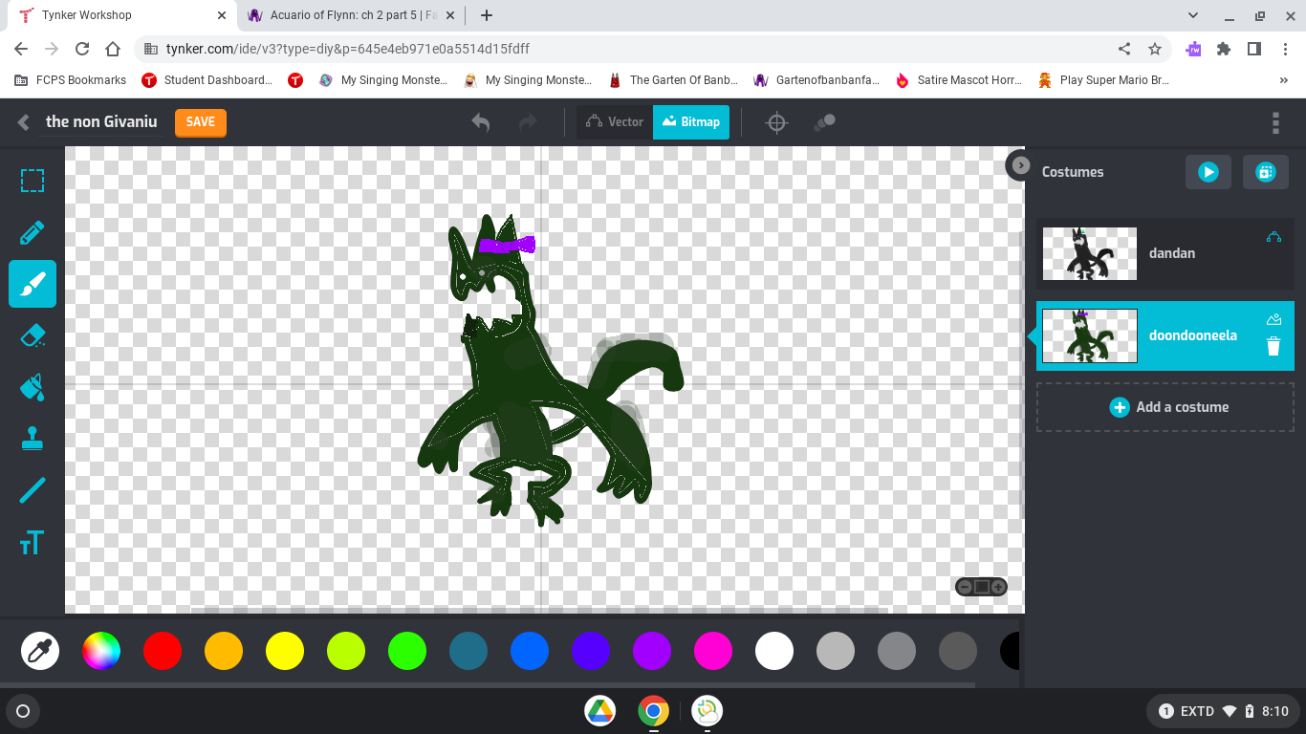Switch to Acuario of Flynn browser tab
This screenshot has height=734, width=1306.
pyautogui.click(x=352, y=15)
